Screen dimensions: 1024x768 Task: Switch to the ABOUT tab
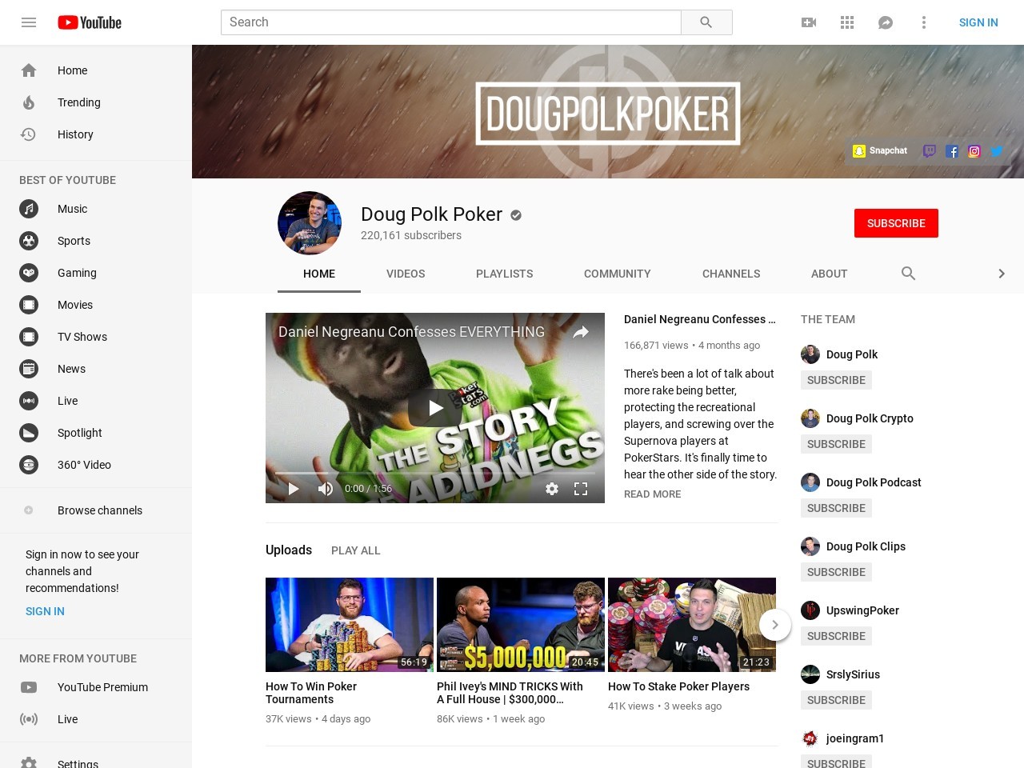pyautogui.click(x=829, y=274)
